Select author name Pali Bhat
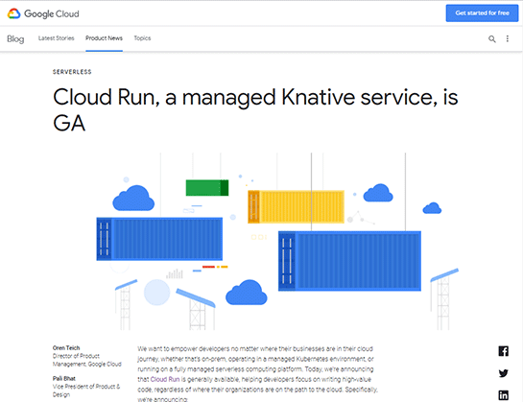 pos(64,378)
